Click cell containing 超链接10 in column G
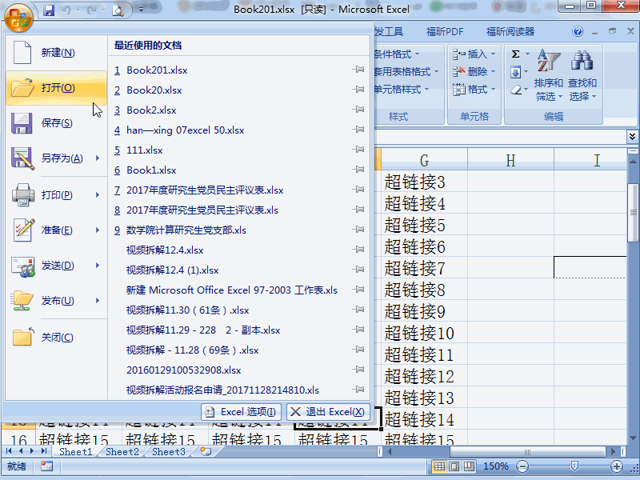Viewport: 640px width, 480px height. pyautogui.click(x=425, y=333)
